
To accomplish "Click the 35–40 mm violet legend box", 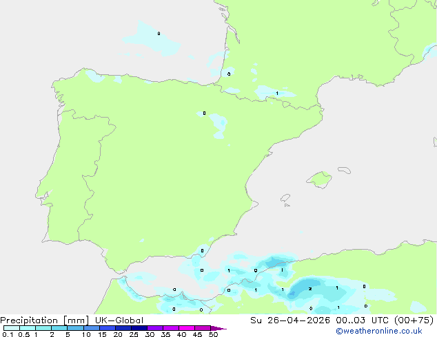I will point(171,328).
